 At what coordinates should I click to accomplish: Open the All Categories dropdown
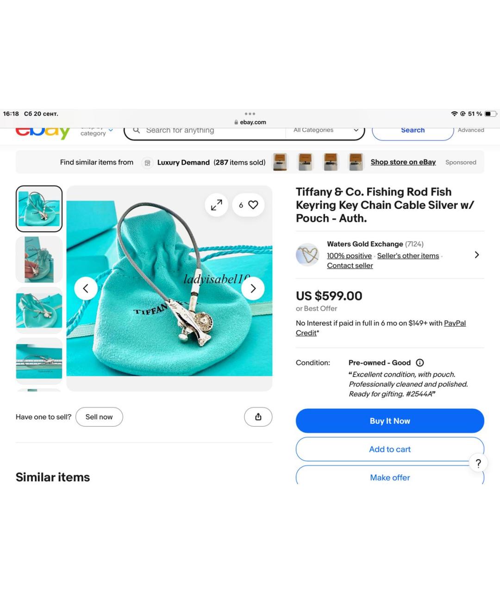click(x=325, y=130)
